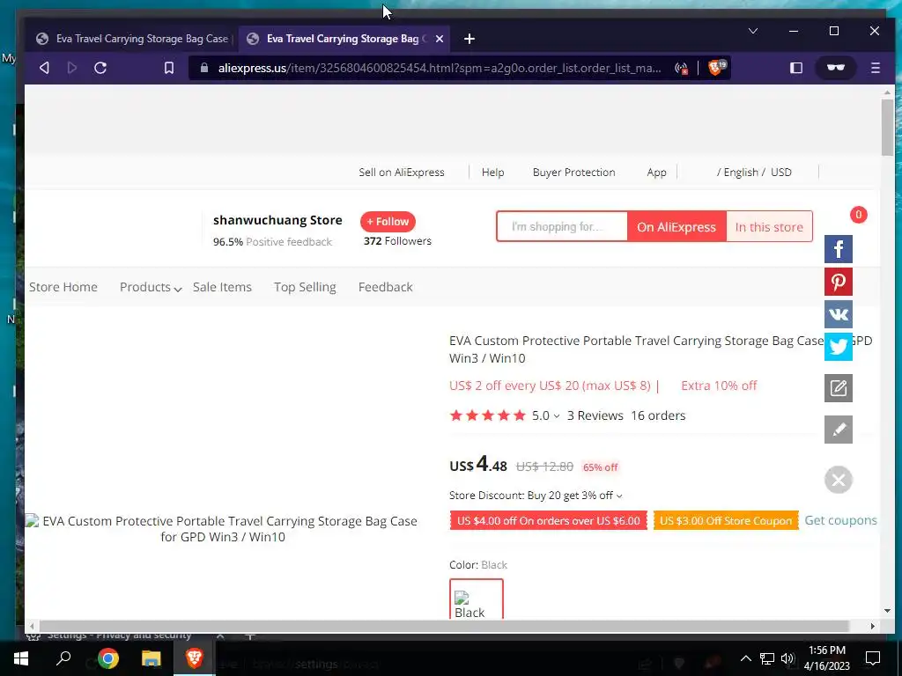Image resolution: width=902 pixels, height=676 pixels.
Task: Go to Store Home
Action: click(63, 287)
